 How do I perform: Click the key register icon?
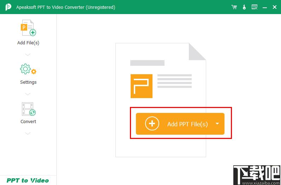click(244, 7)
